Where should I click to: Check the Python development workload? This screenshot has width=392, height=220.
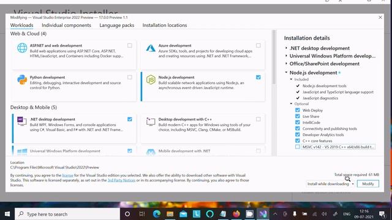coord(129,77)
